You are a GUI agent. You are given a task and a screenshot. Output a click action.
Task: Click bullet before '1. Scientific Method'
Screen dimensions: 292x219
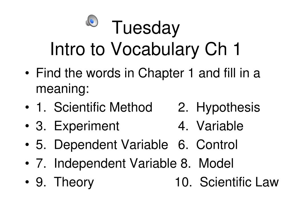click(x=27, y=108)
